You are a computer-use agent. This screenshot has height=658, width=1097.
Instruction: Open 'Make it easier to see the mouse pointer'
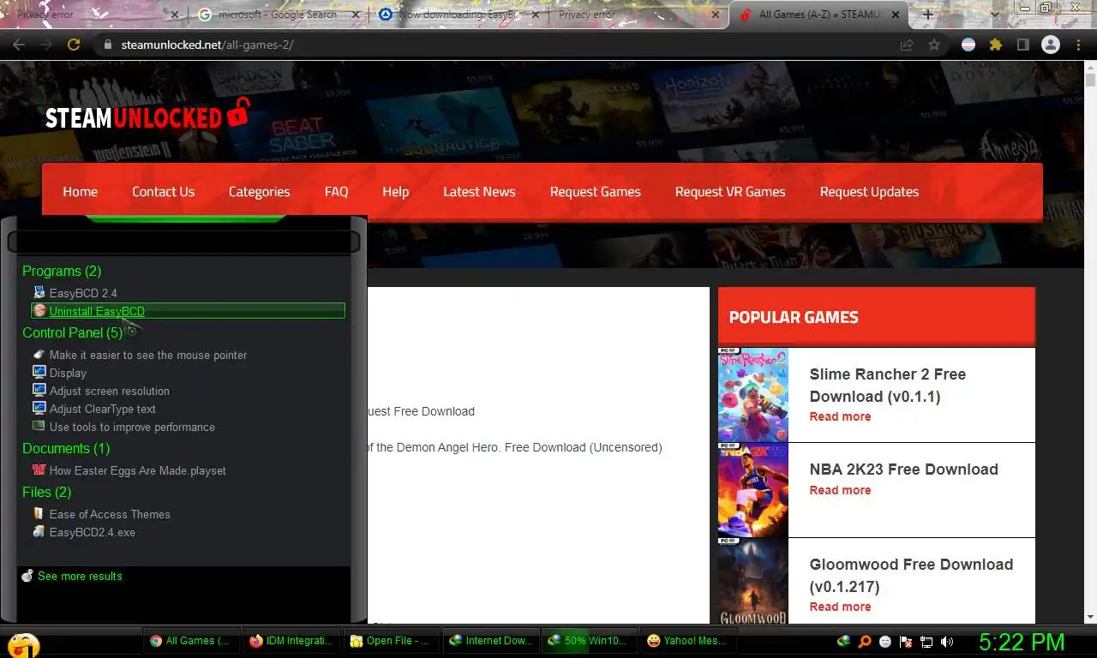pyautogui.click(x=147, y=355)
